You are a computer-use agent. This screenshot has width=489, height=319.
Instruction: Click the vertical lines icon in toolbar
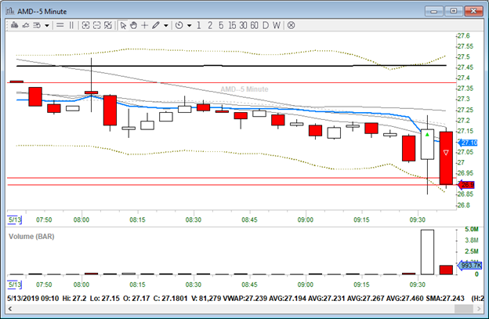[72, 25]
